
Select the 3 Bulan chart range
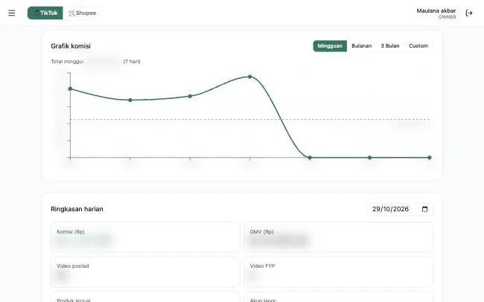click(390, 46)
